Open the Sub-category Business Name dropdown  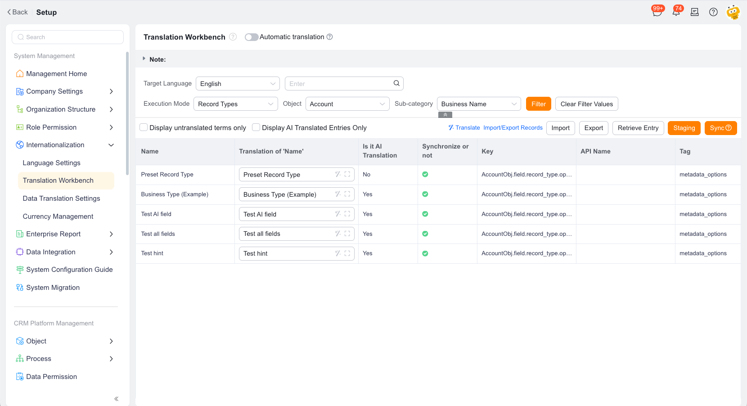click(x=479, y=104)
